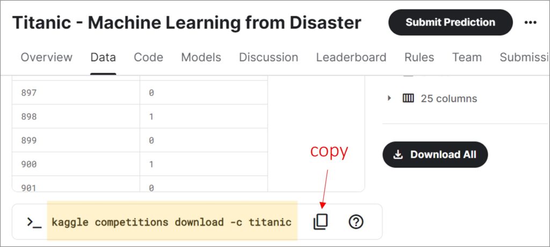The image size is (550, 247).
Task: Select the kaggle competitions download command text
Action: (x=171, y=222)
